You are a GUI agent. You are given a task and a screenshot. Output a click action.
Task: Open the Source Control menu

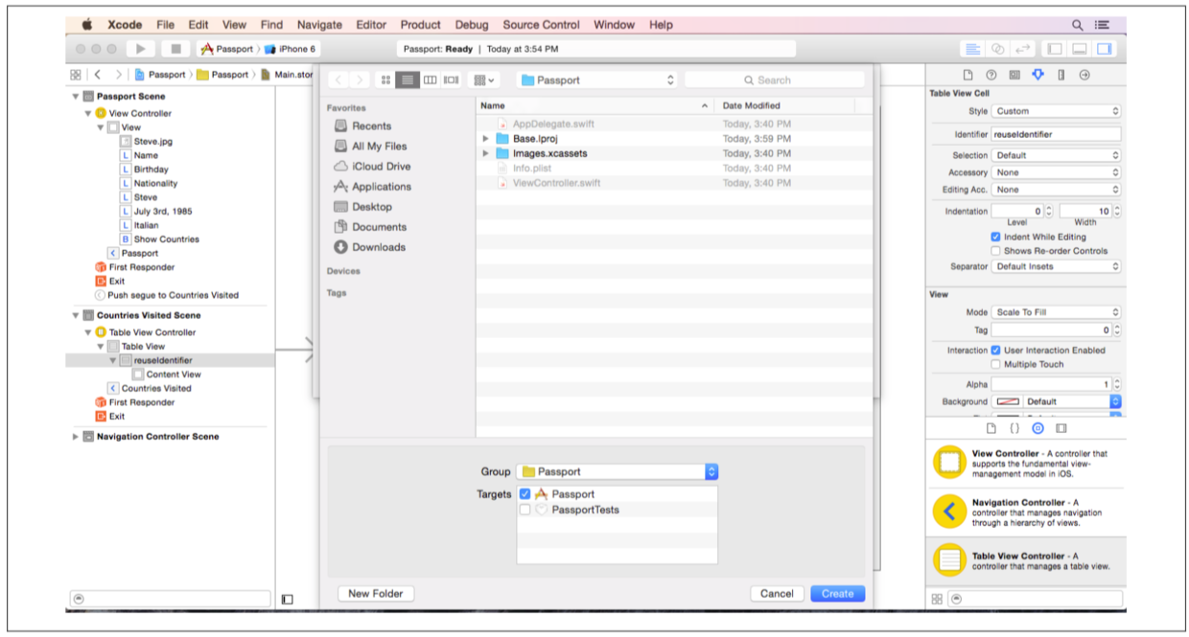click(x=541, y=25)
